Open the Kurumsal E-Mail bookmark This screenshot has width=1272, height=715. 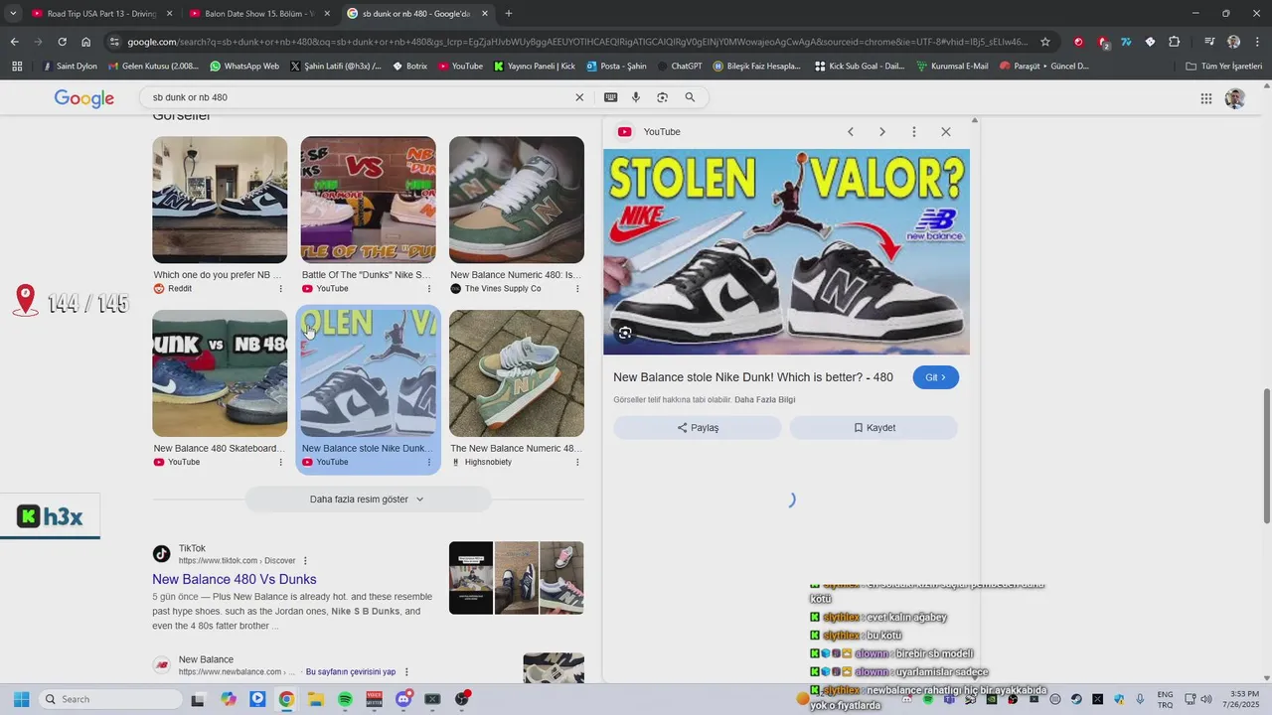952,67
